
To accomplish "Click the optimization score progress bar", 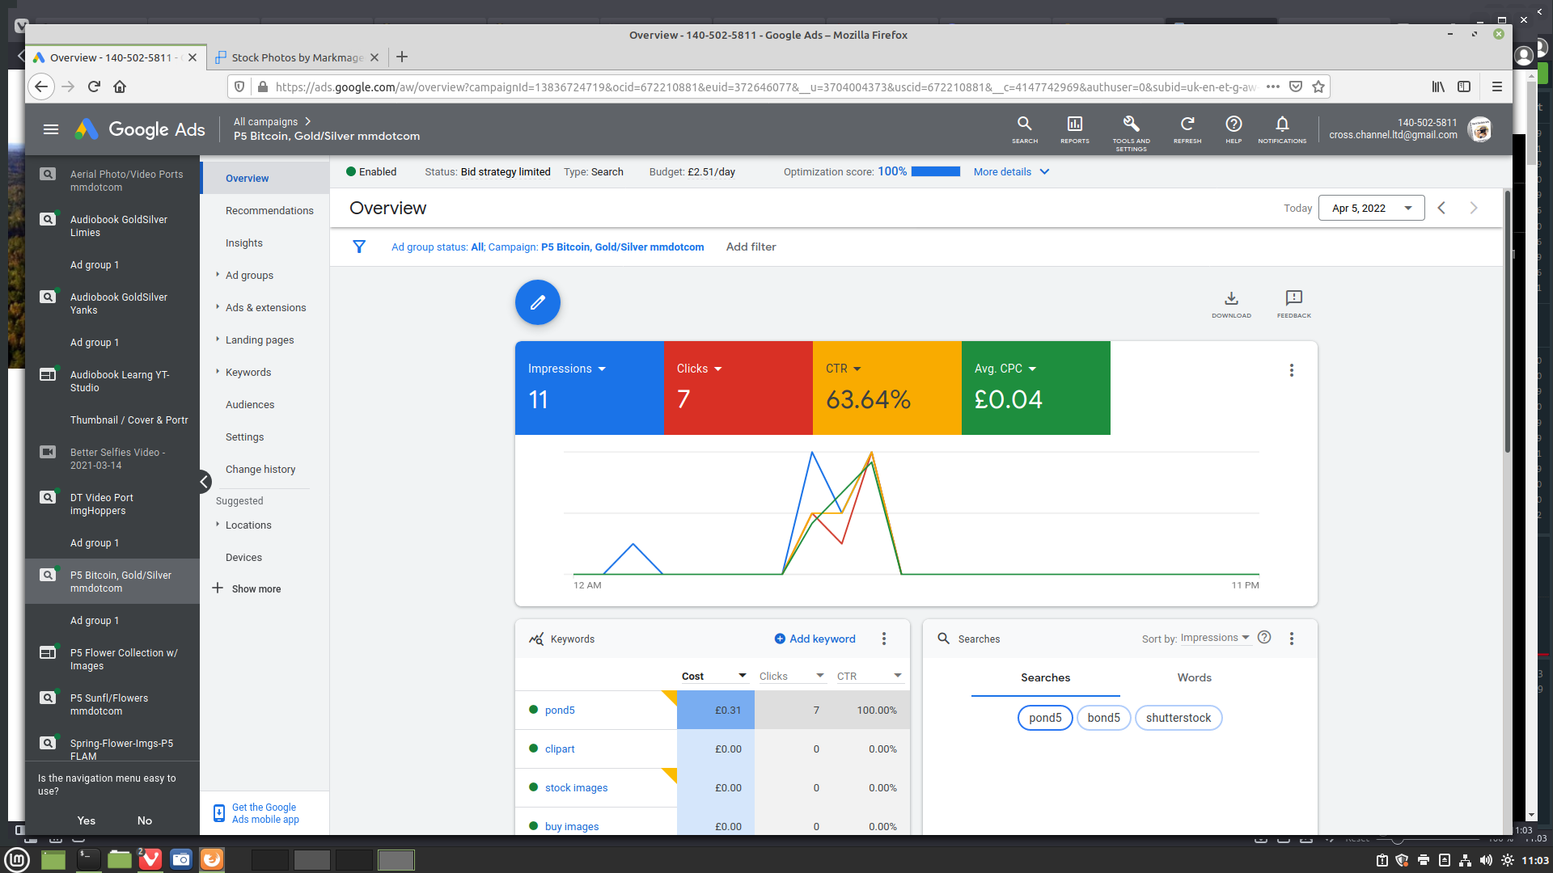I will tap(935, 171).
